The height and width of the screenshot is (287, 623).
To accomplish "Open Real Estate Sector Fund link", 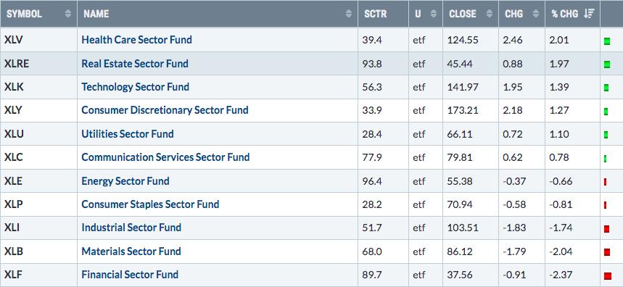I will pos(135,64).
